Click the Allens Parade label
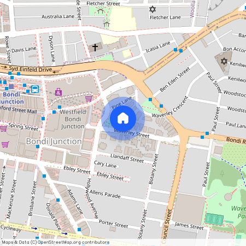Screen dimensions: 246x246 (x=105, y=194)
